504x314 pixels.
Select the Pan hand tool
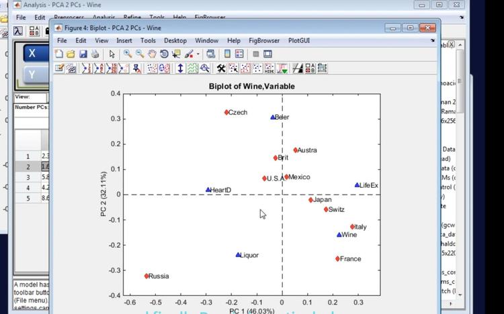click(152, 54)
